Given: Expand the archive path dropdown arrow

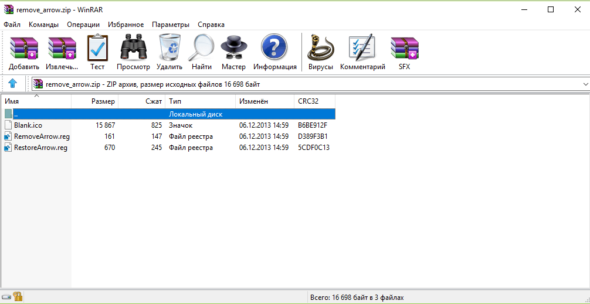Looking at the screenshot, I should pyautogui.click(x=585, y=84).
